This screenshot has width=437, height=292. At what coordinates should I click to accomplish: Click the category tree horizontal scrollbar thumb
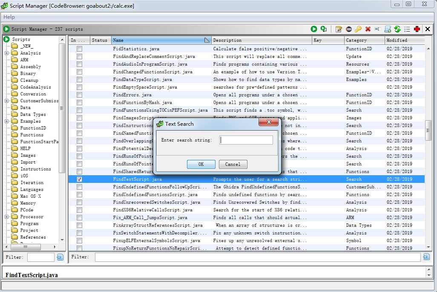[26, 247]
